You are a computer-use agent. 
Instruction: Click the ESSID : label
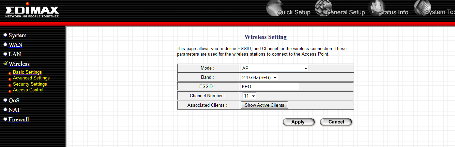click(x=208, y=87)
